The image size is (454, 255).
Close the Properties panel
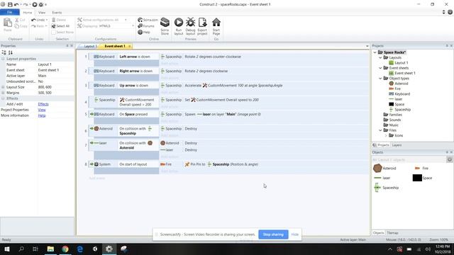coord(72,45)
